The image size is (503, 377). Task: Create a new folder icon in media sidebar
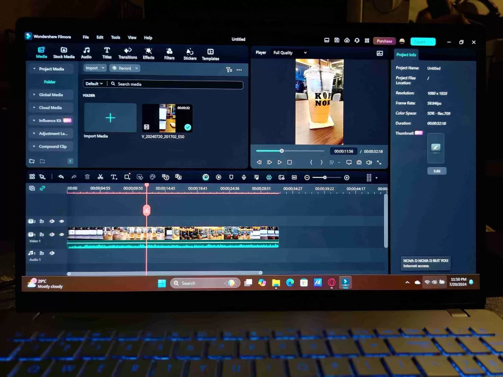coord(32,161)
